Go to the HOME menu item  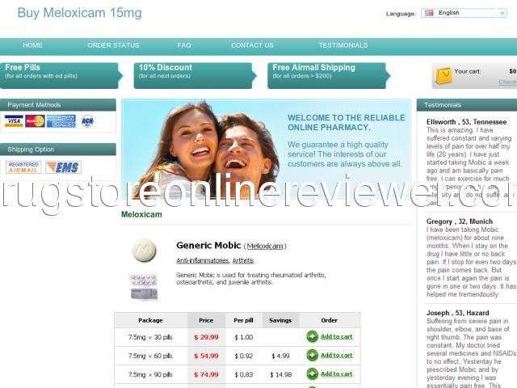32,45
